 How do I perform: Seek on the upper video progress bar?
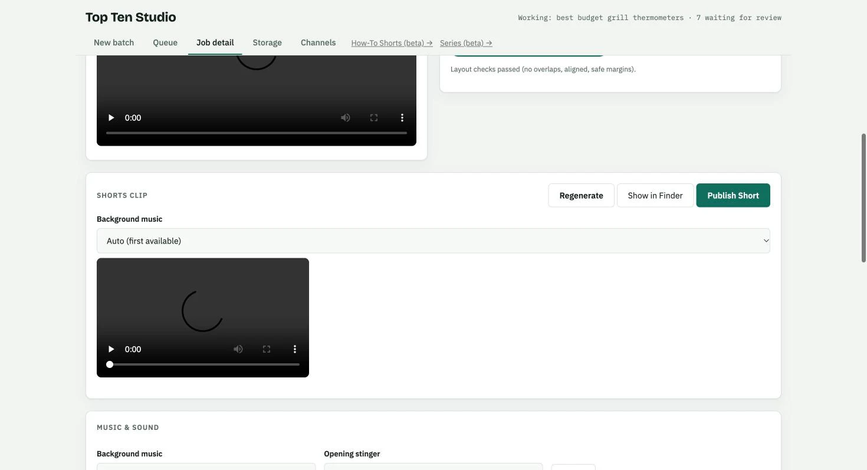pos(257,133)
